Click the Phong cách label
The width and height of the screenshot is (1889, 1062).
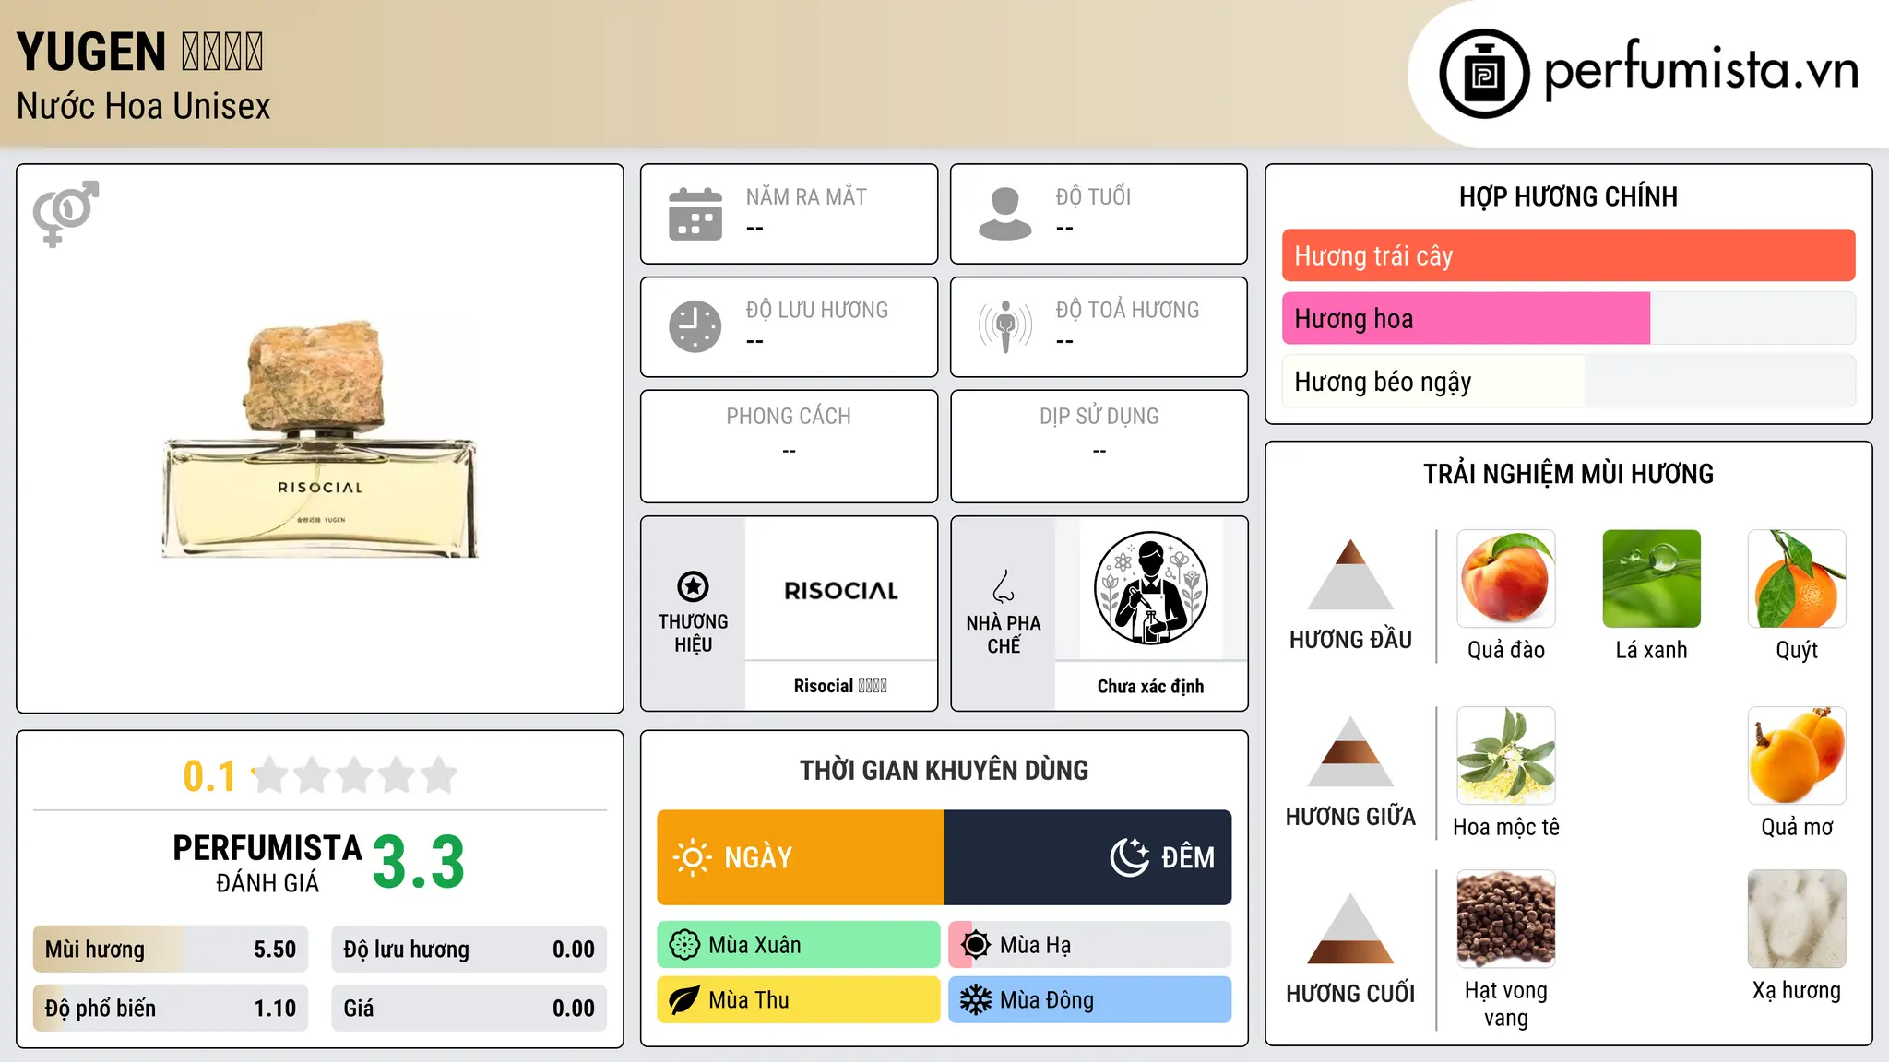click(789, 417)
